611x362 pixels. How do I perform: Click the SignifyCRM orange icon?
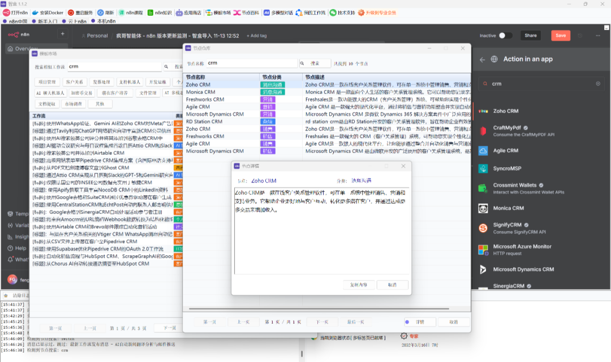[483, 228]
